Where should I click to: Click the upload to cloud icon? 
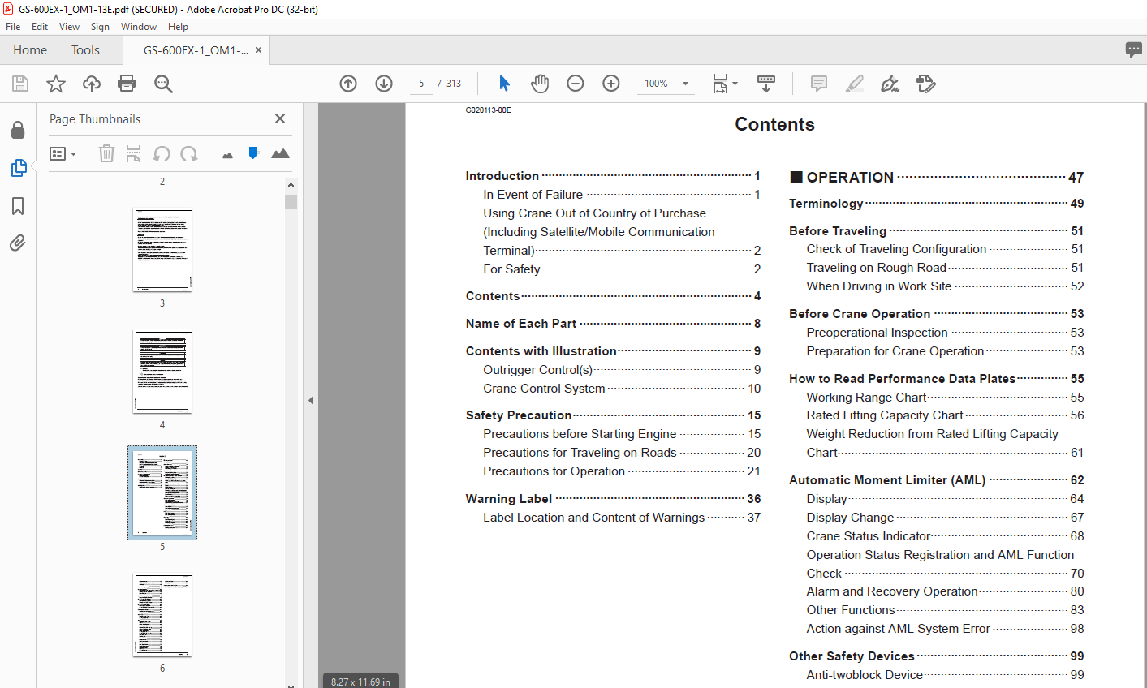(92, 84)
